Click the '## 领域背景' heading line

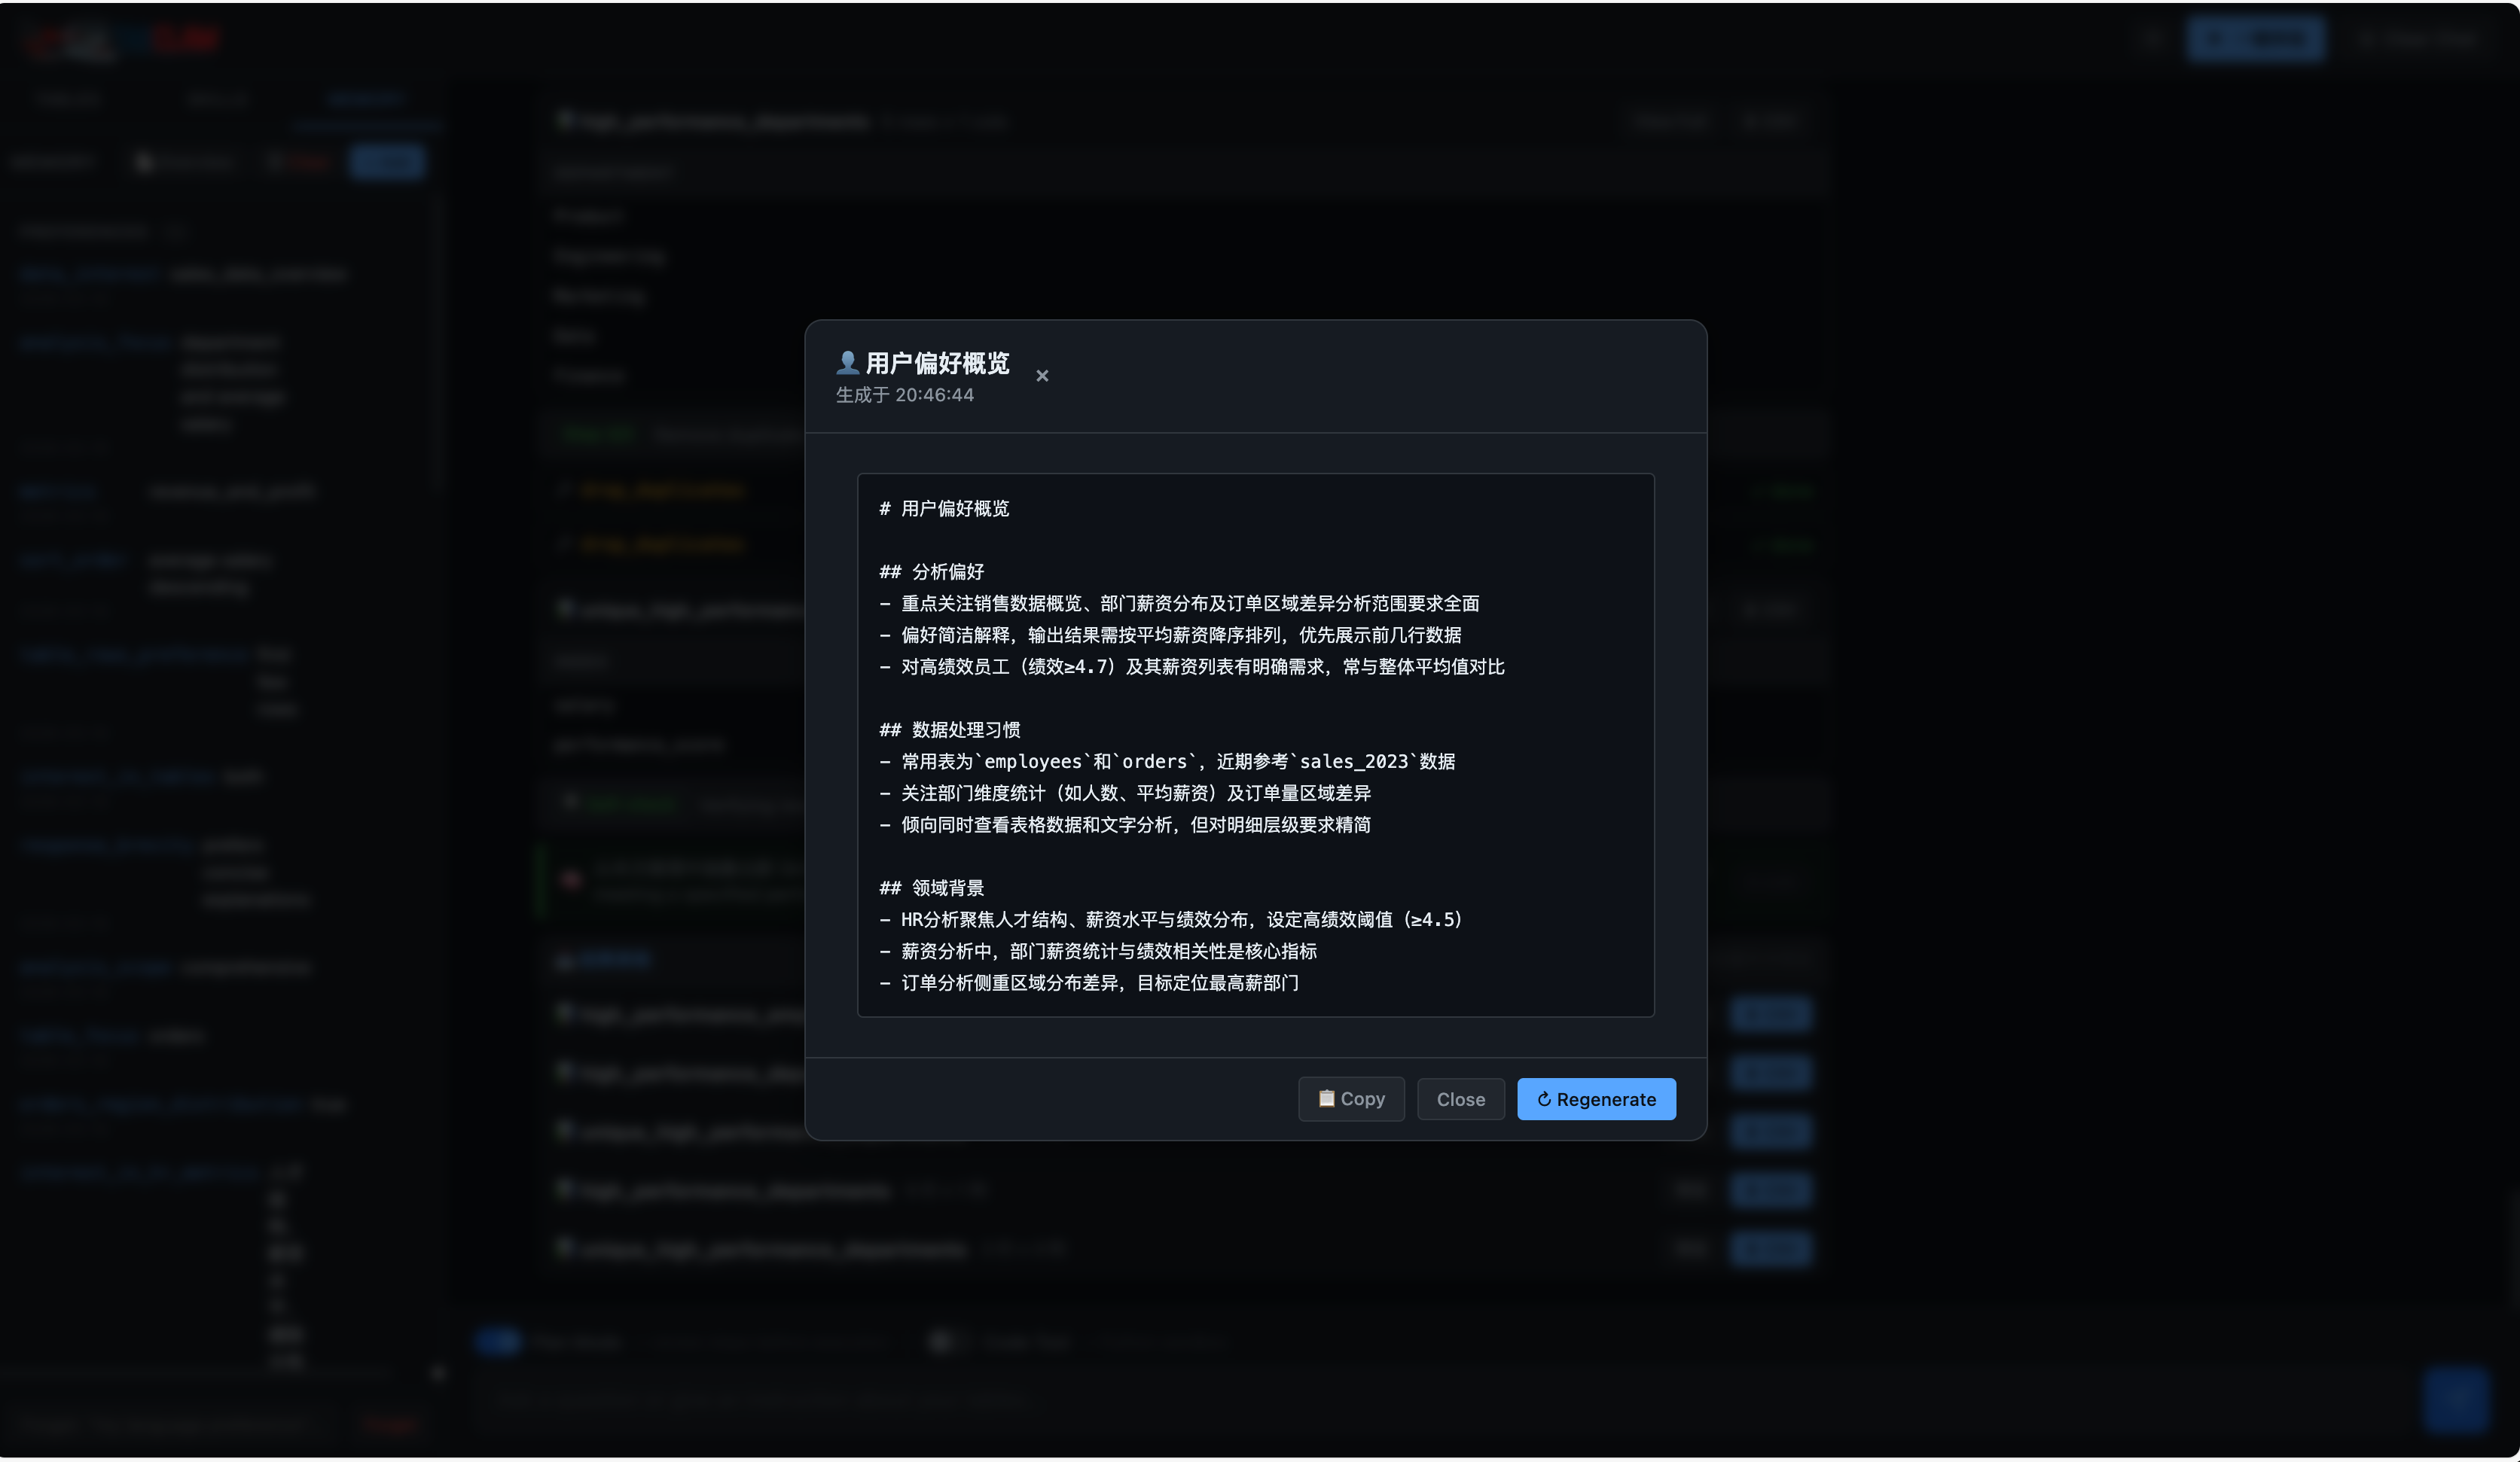(x=931, y=888)
